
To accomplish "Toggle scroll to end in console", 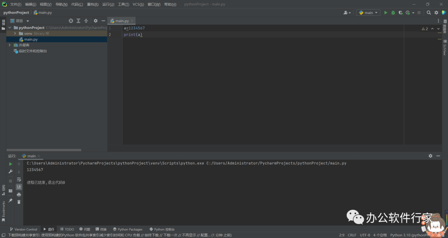I will coord(19,187).
